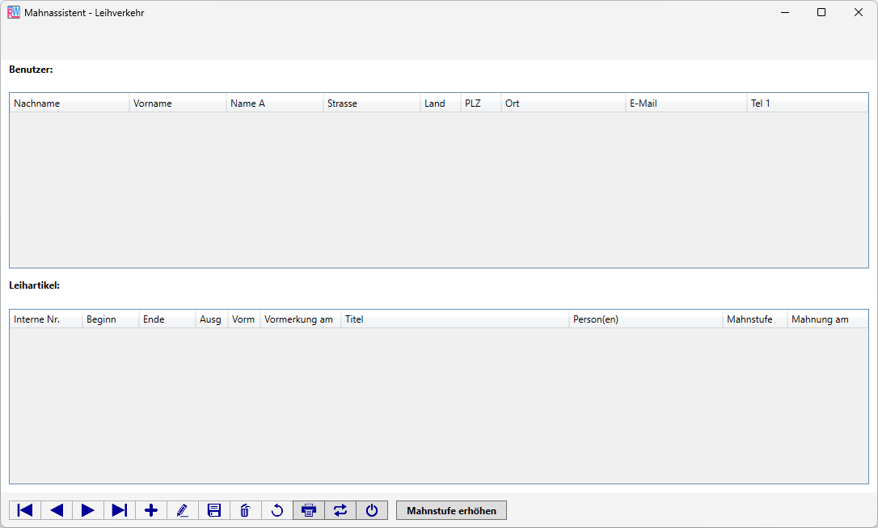Click the Vormerkung am column header

(x=301, y=319)
